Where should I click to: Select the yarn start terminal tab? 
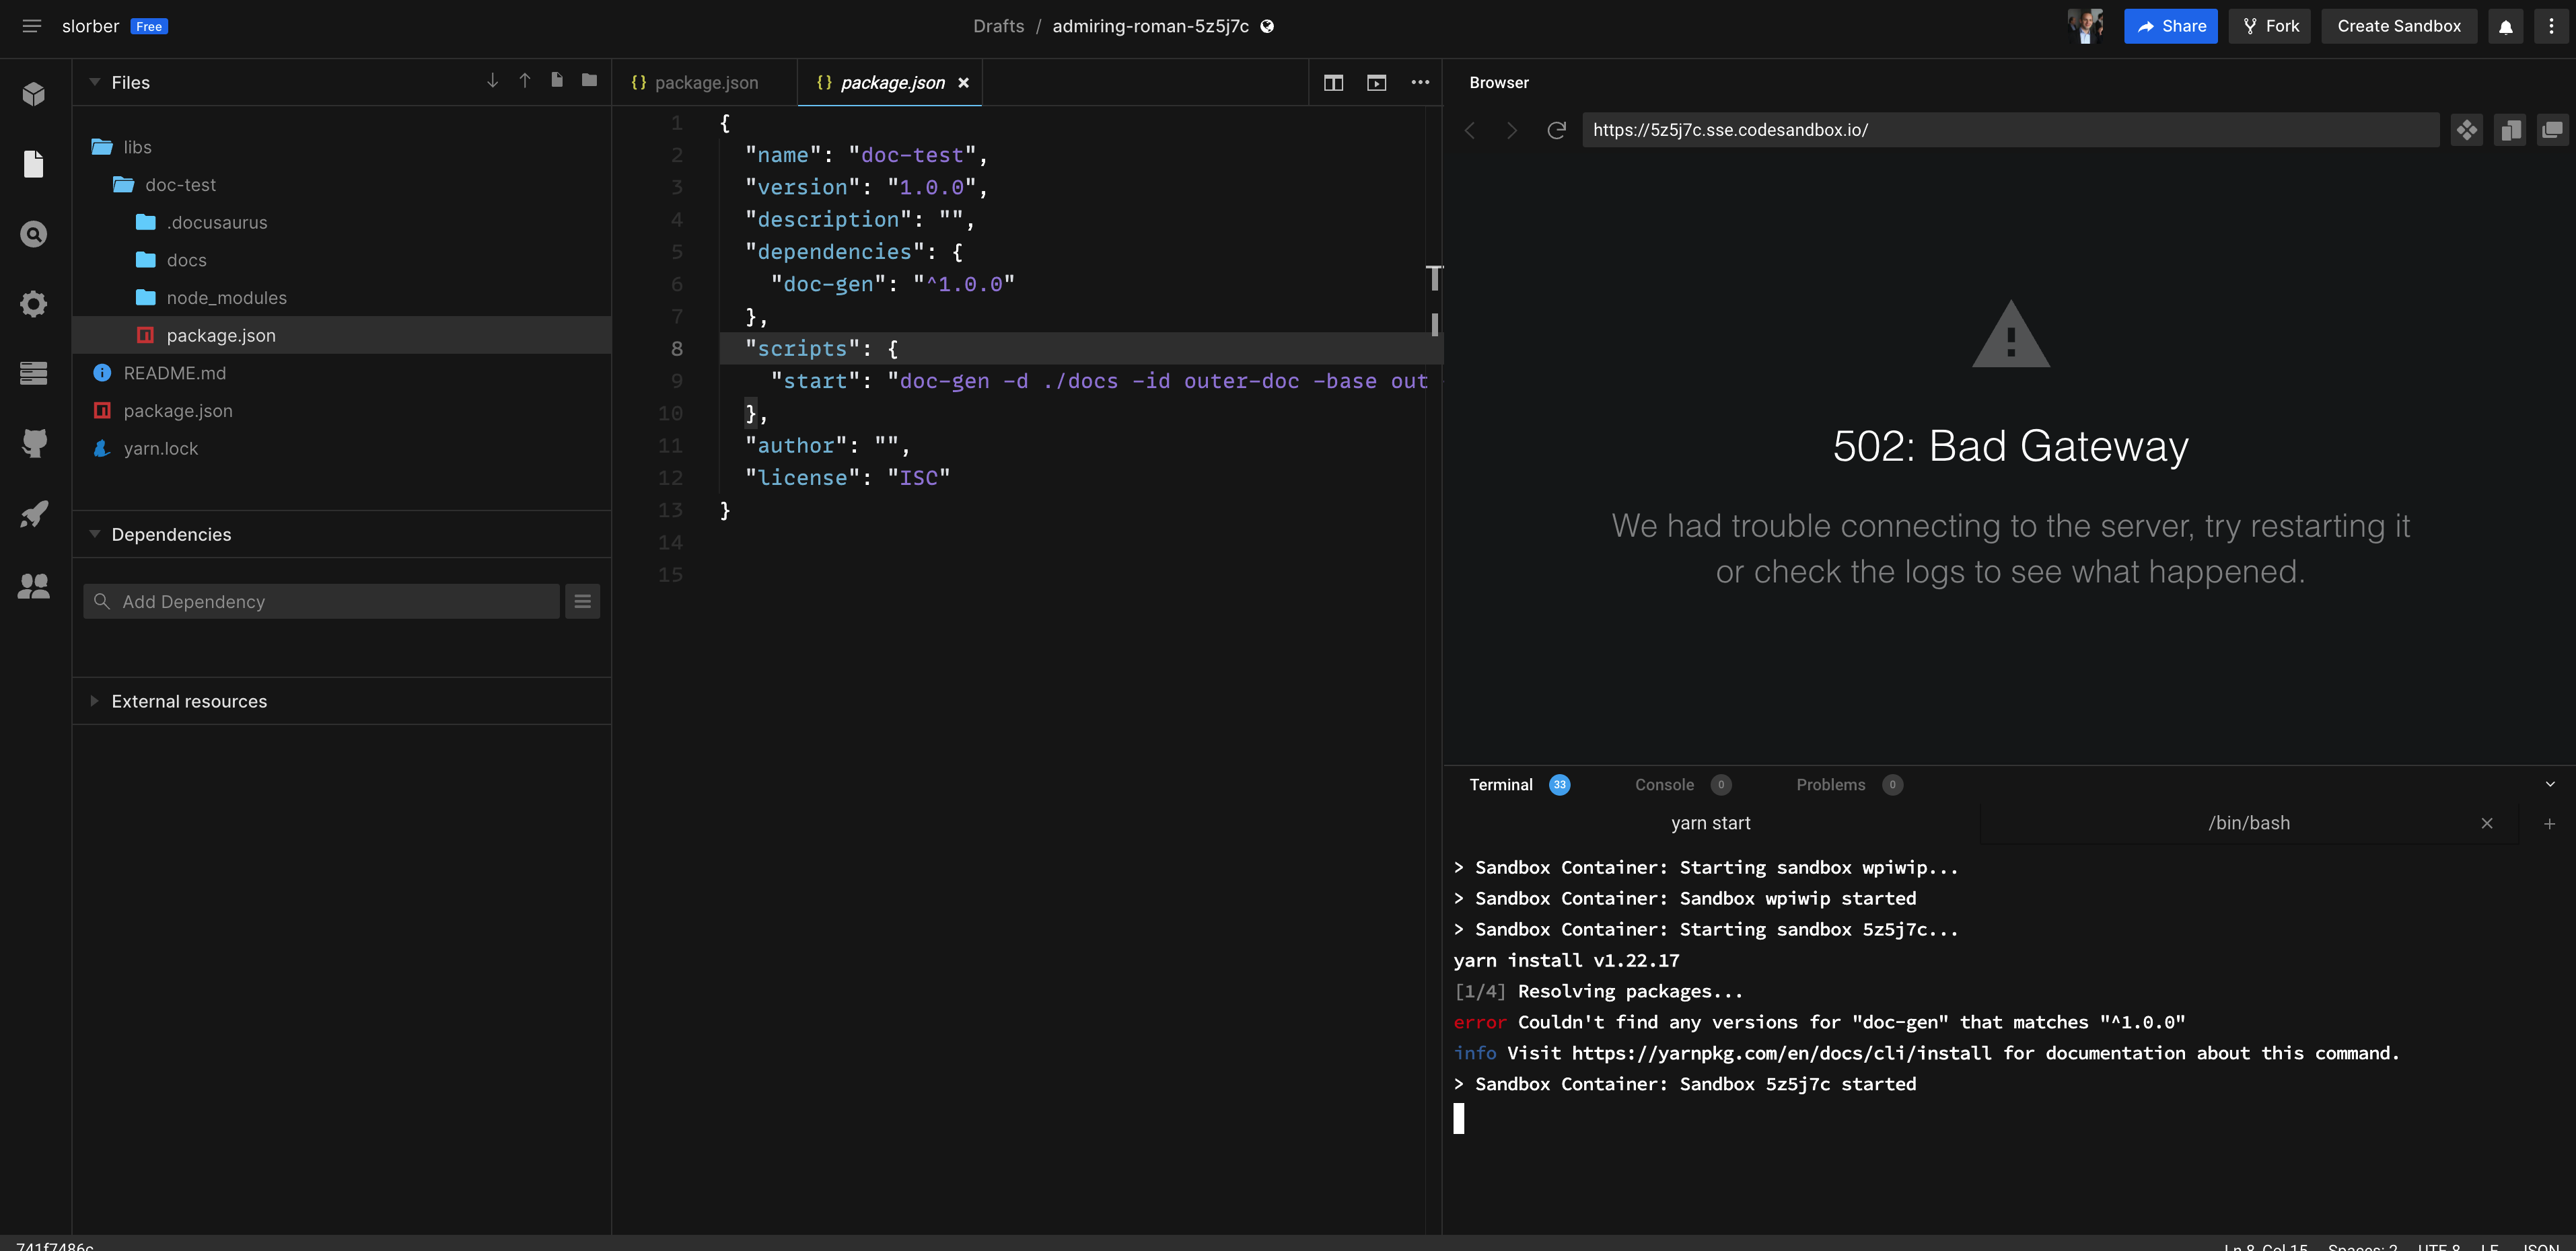[x=1711, y=823]
